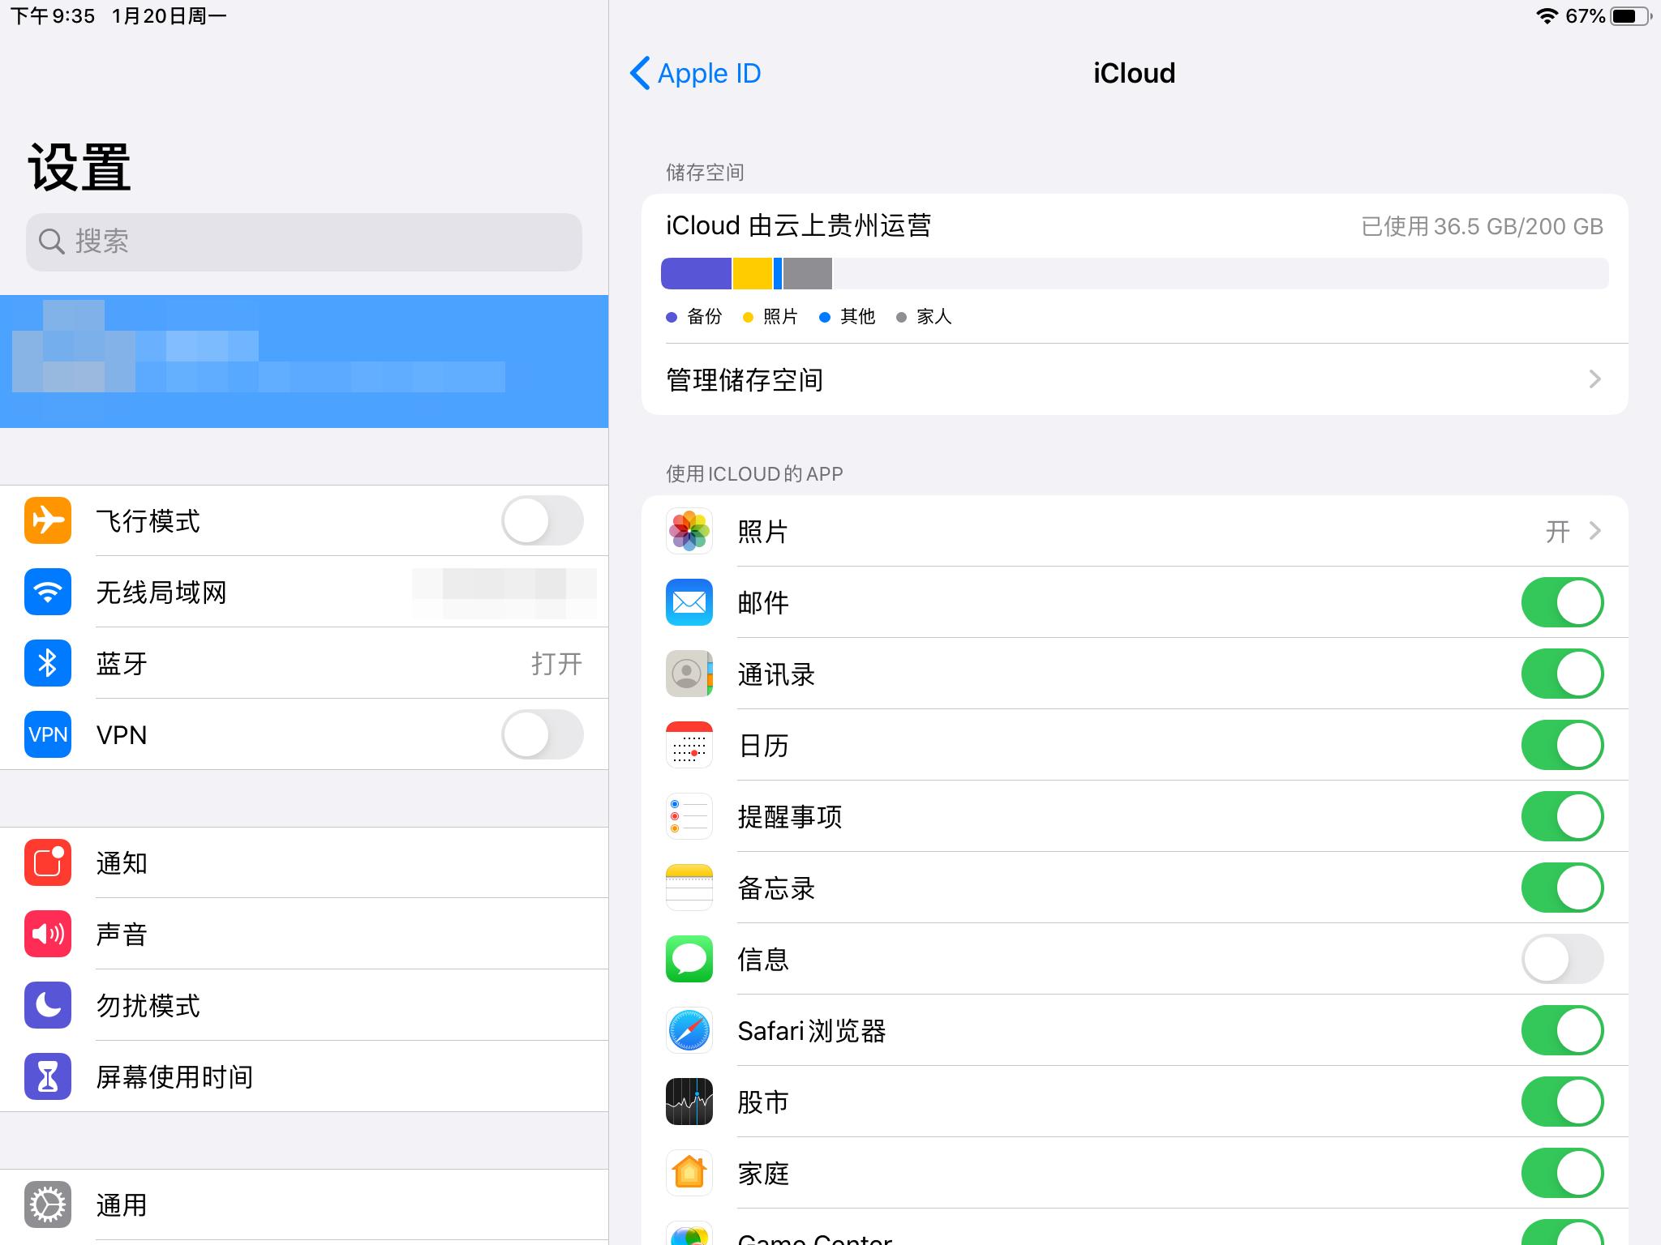Enable the 信息 Messages iCloud toggle

pyautogui.click(x=1561, y=959)
